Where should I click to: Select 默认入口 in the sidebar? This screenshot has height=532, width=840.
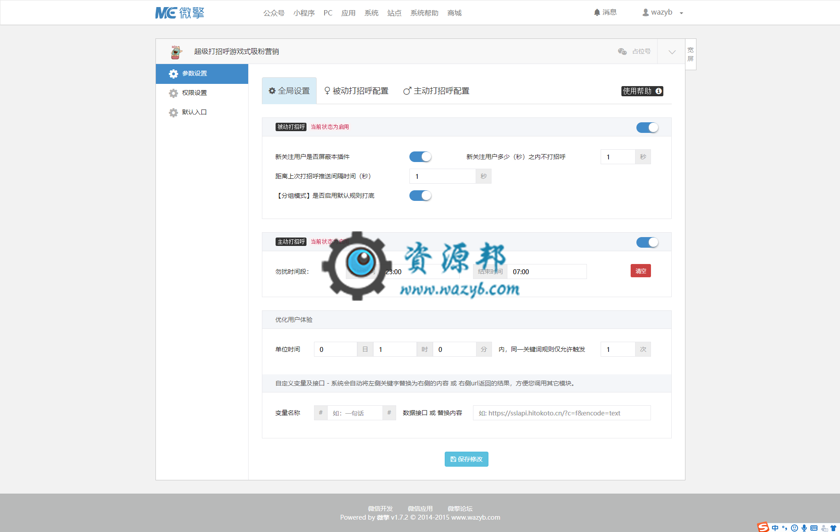click(x=202, y=113)
